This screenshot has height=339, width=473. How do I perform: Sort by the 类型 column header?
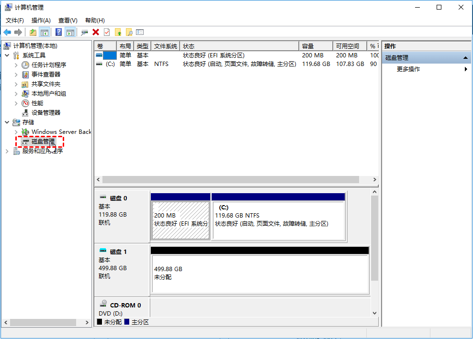pos(142,46)
